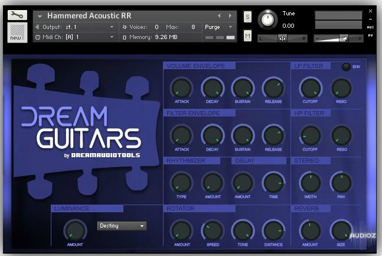
Task: Toggle the AUX sends button
Action: click(370, 27)
